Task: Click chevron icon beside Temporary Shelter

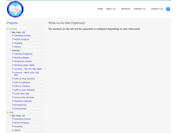Action: click(13, 61)
